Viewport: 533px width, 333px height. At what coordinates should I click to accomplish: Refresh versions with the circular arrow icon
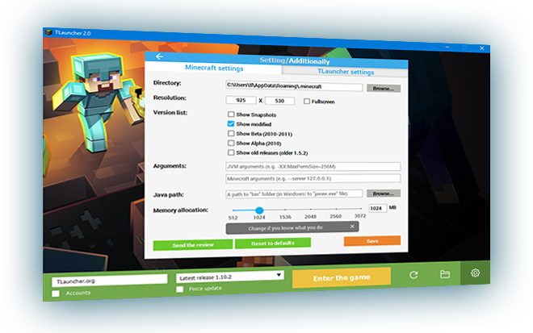click(x=413, y=275)
